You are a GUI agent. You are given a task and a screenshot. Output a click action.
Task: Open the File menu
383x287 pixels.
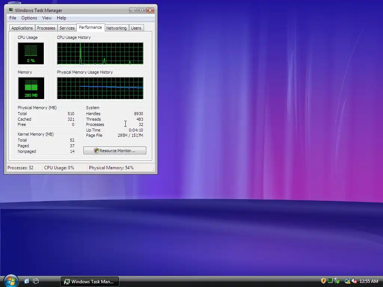pos(13,18)
